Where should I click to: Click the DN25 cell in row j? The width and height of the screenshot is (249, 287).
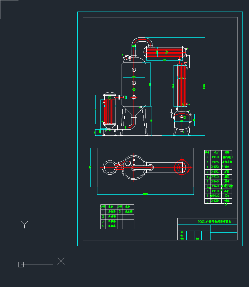(x=215, y=201)
